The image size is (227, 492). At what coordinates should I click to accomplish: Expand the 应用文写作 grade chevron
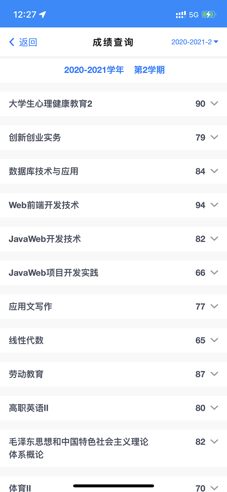pyautogui.click(x=214, y=306)
